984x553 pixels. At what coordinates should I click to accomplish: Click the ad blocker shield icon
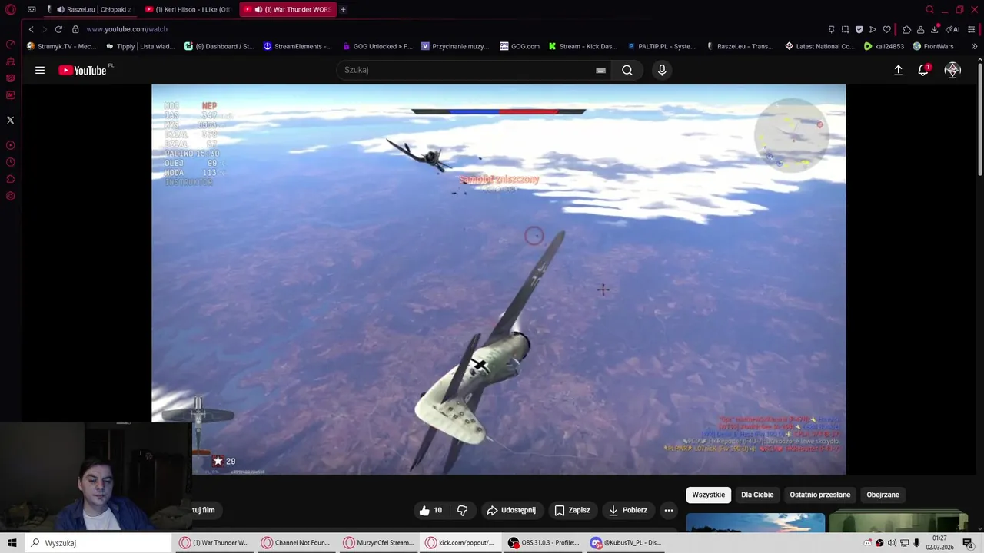(x=859, y=29)
